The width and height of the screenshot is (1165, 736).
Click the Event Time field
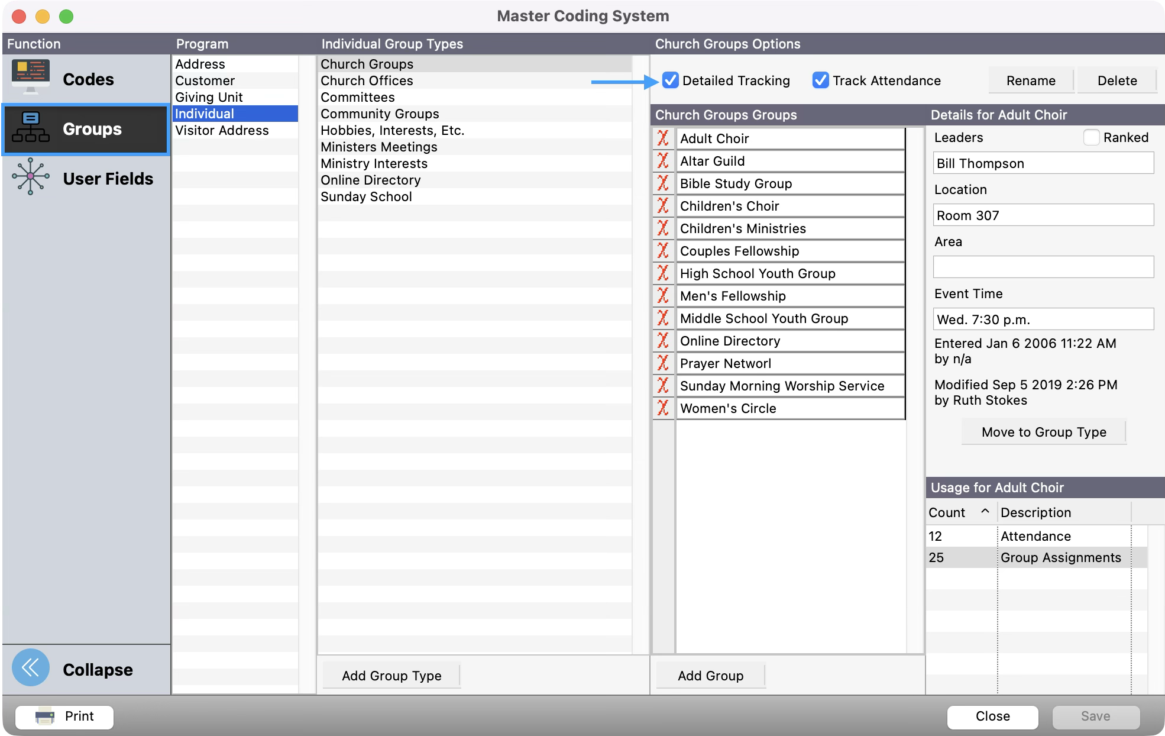(1043, 319)
